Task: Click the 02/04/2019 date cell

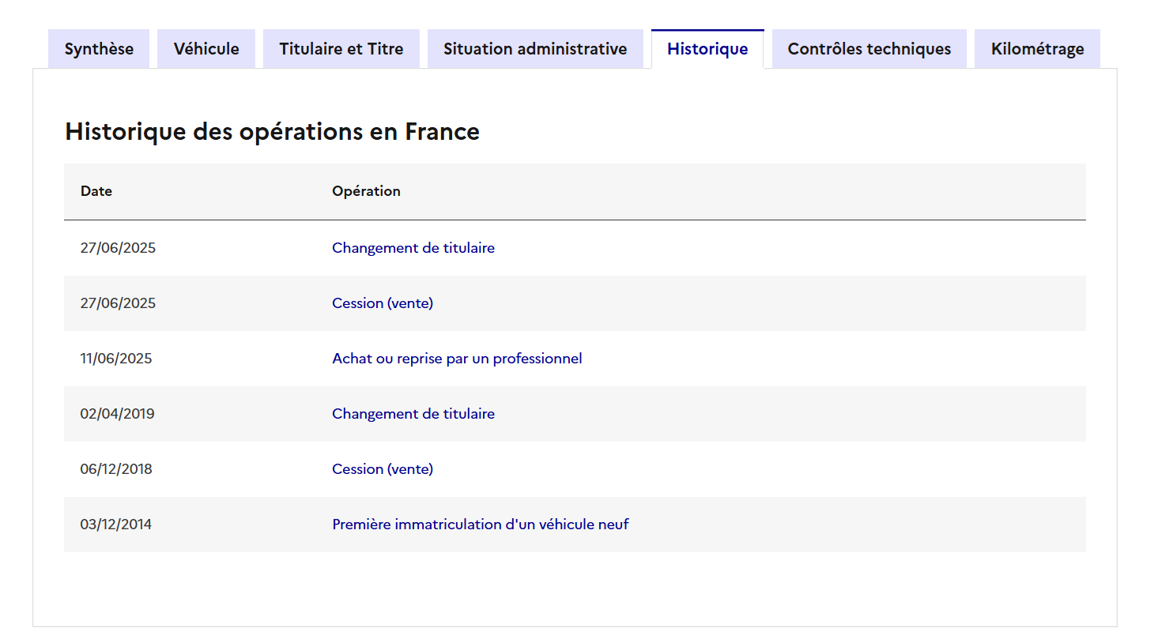Action: 117,414
